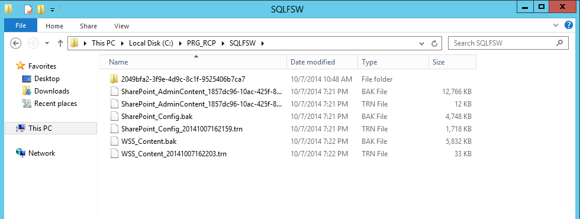The width and height of the screenshot is (580, 219).
Task: Open recent locations dropdown arrow
Action: [x=47, y=43]
